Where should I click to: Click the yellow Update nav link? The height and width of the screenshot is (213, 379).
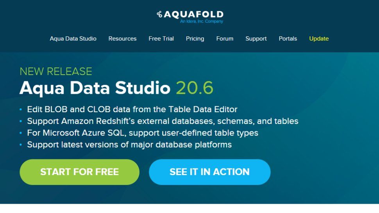click(319, 39)
